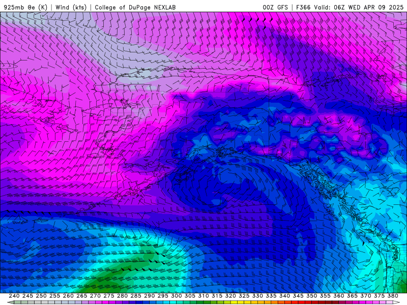Click the 290 legend label
Image resolution: width=407 pixels, height=305 pixels.
pos(149,296)
